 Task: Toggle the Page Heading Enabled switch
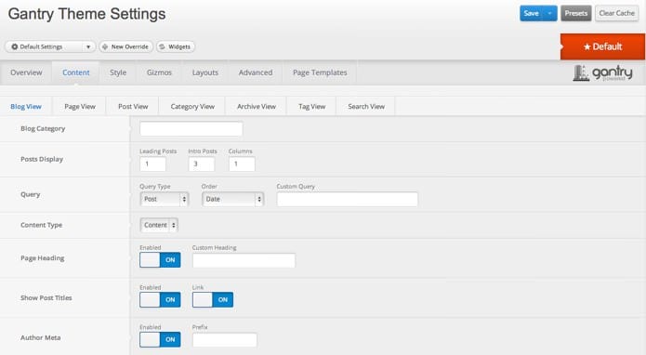tap(160, 260)
